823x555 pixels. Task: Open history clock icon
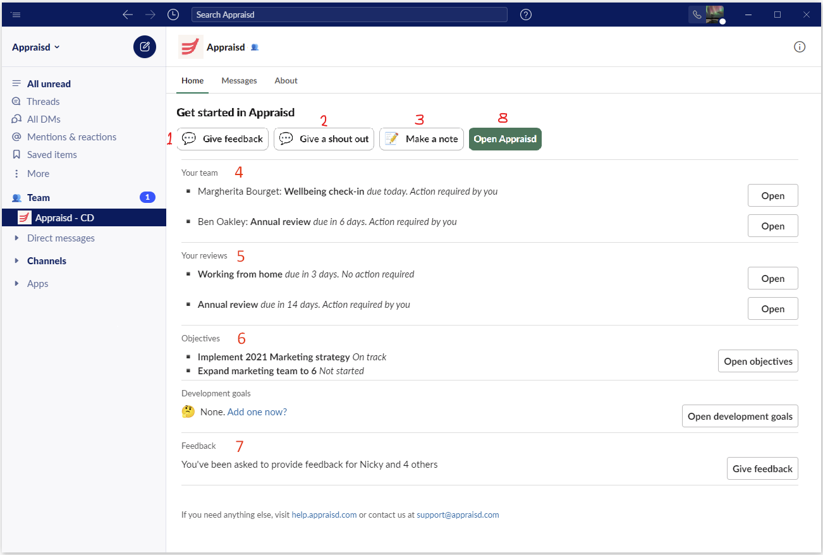[x=173, y=14]
